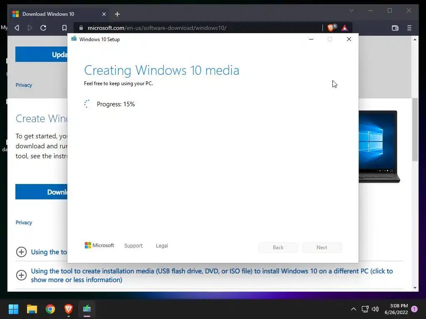The height and width of the screenshot is (319, 426).
Task: Launch Chrome from the taskbar
Action: [x=50, y=309]
